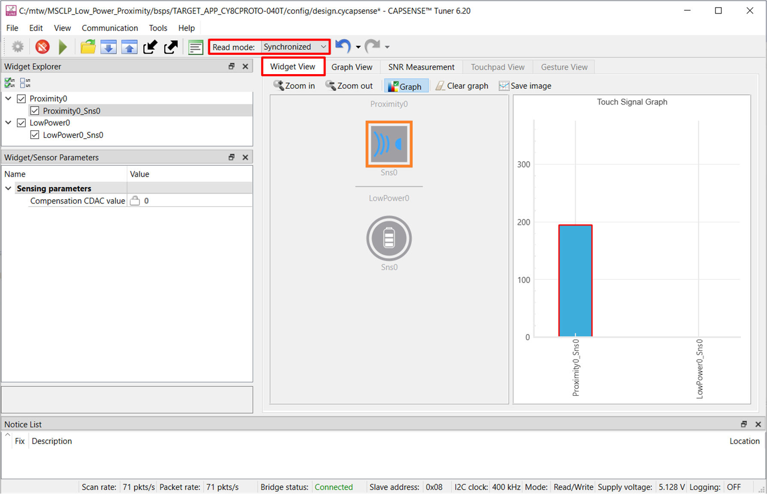Viewport: 767px width, 494px height.
Task: Click the Zoom out button
Action: click(349, 86)
